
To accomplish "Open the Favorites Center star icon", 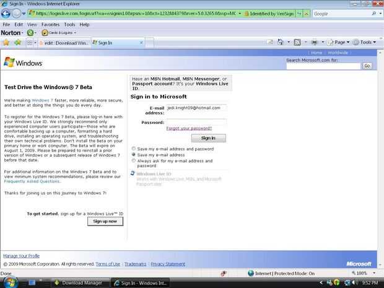I will tap(6, 43).
